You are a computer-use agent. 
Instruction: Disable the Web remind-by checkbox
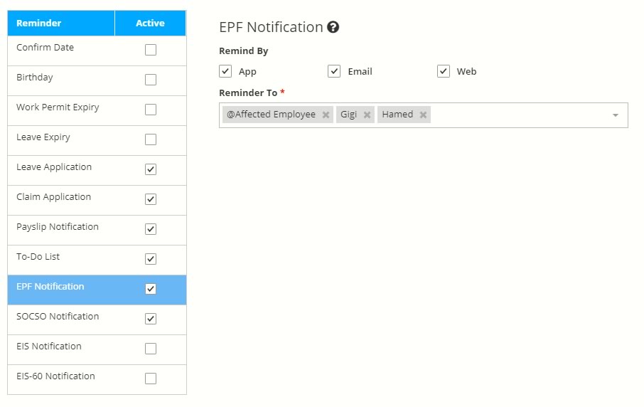444,71
